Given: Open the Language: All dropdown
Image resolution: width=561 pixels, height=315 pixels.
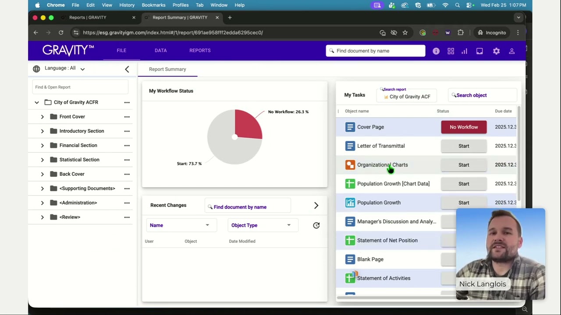Looking at the screenshot, I should point(64,68).
